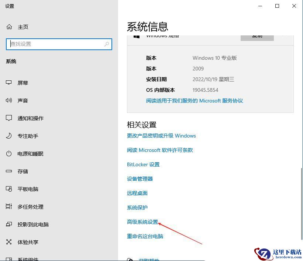
Task: Select 声音 in the sidebar
Action: pos(23,101)
